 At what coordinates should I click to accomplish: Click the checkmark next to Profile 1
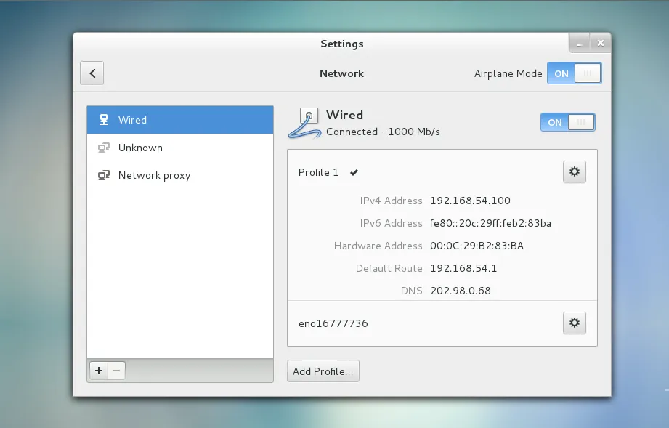click(x=353, y=172)
